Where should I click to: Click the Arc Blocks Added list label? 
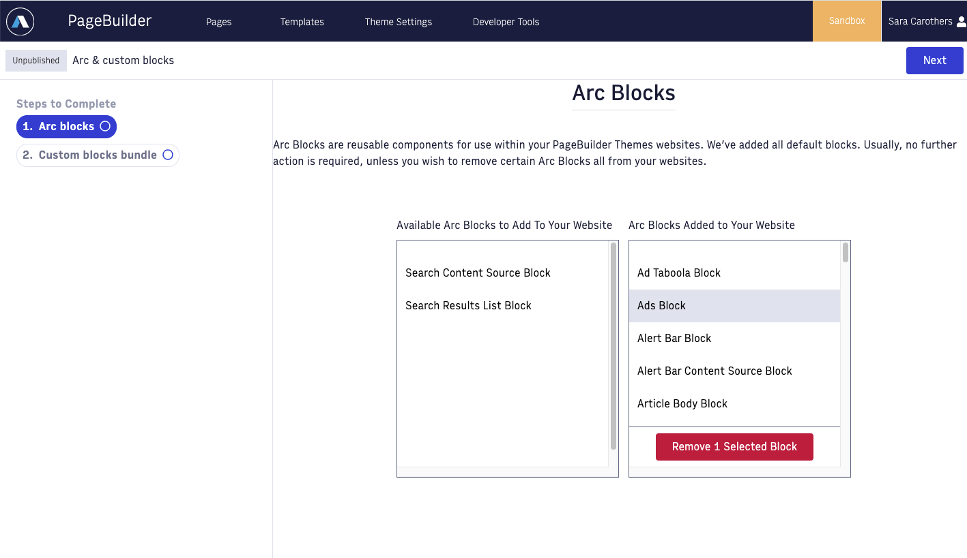712,225
